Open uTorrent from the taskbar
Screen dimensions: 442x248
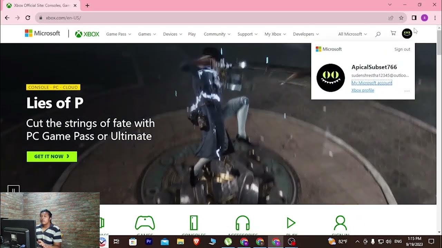228,242
